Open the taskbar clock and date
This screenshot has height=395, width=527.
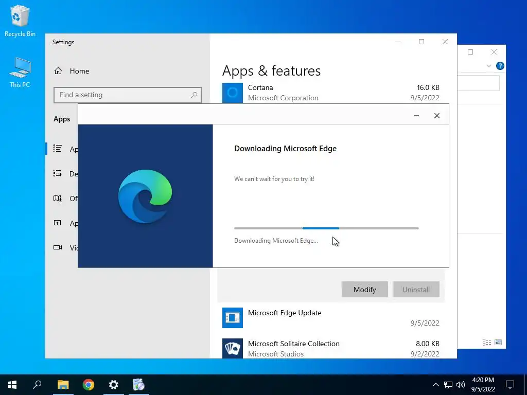point(483,385)
